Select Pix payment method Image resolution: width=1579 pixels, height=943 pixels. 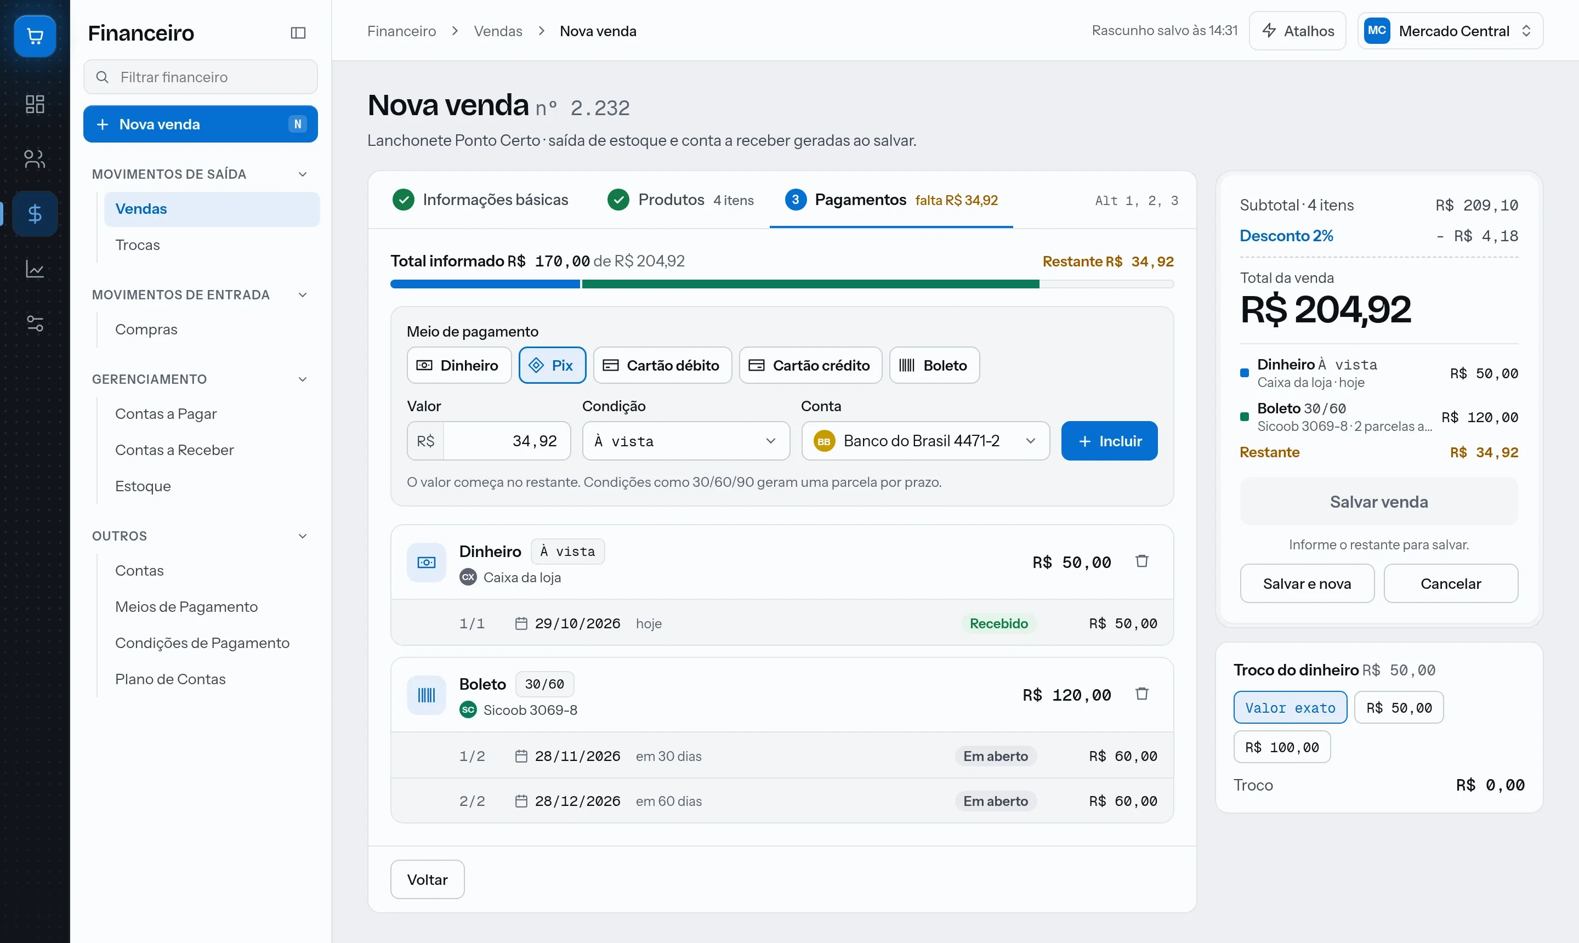(552, 365)
